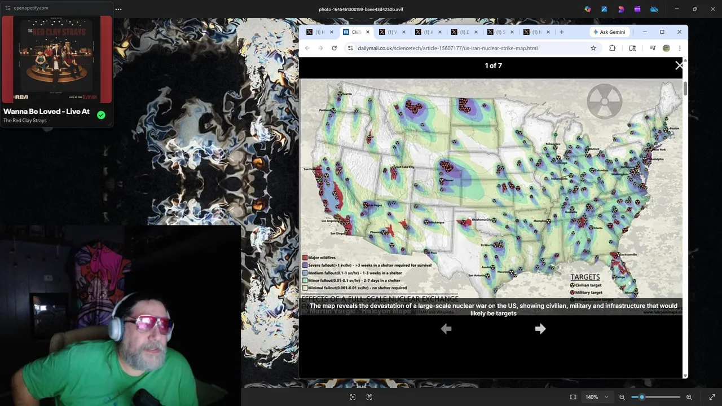The width and height of the screenshot is (722, 406).
Task: Close the X tab labeled '(1) V'
Action: tap(404, 32)
